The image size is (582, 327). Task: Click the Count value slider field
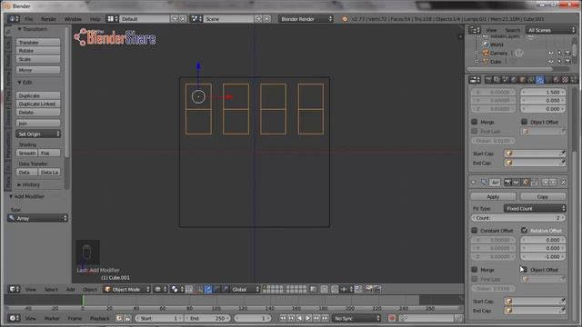(517, 218)
